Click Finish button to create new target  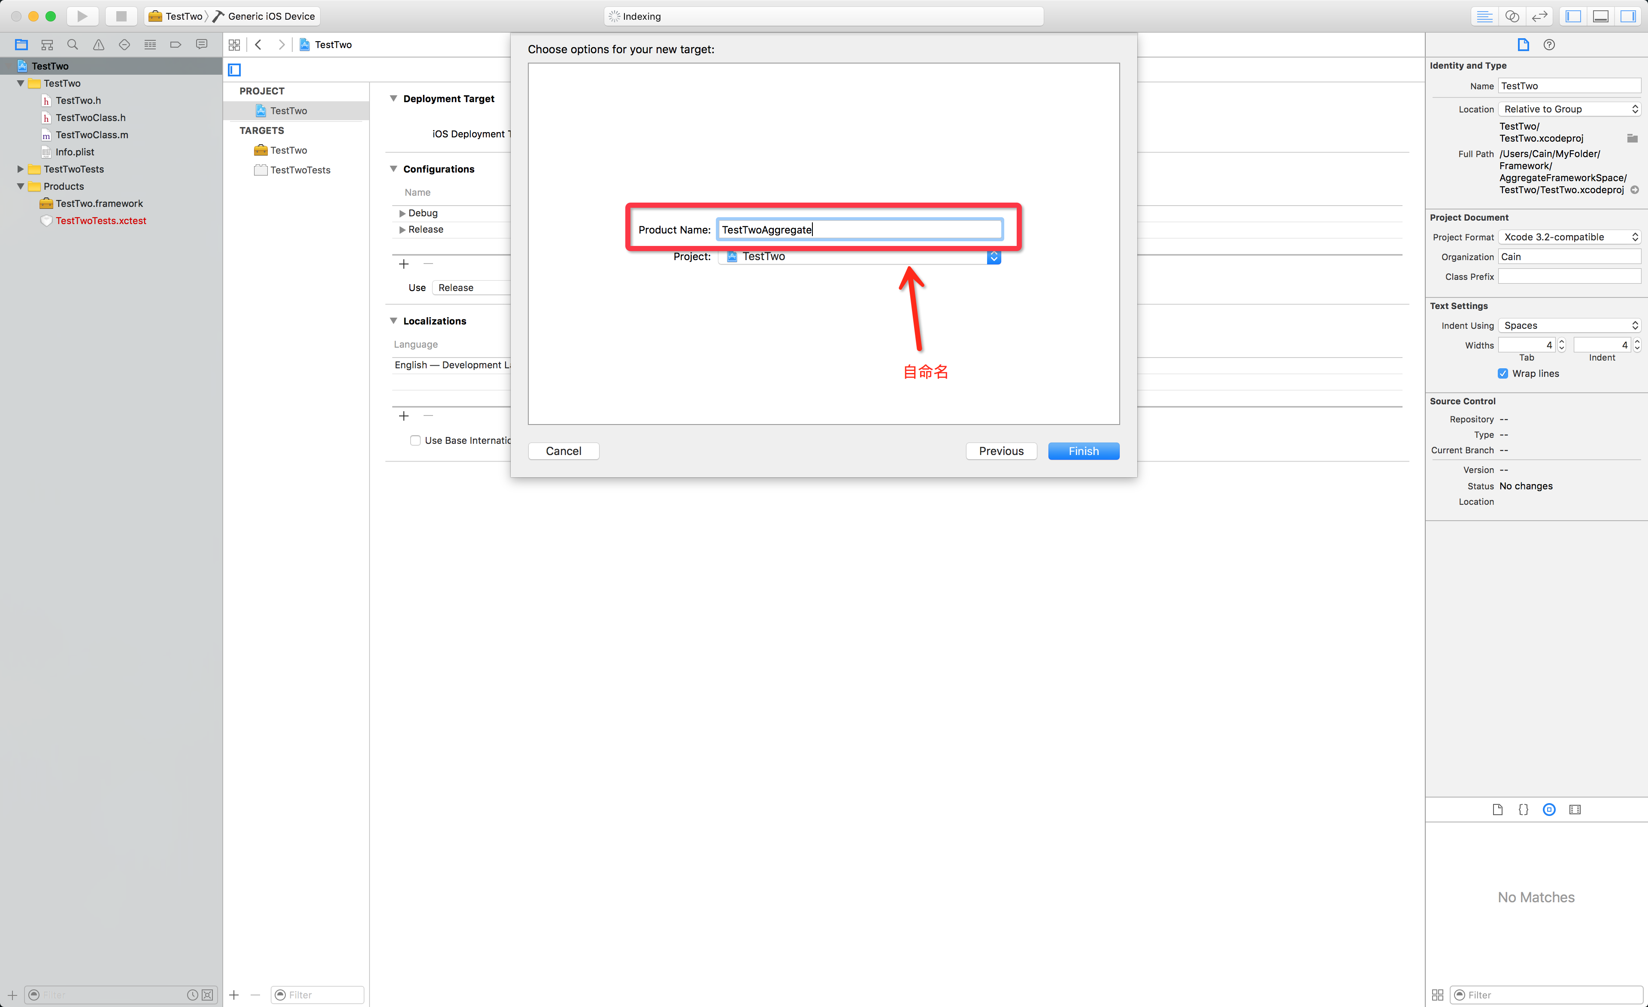(x=1083, y=450)
